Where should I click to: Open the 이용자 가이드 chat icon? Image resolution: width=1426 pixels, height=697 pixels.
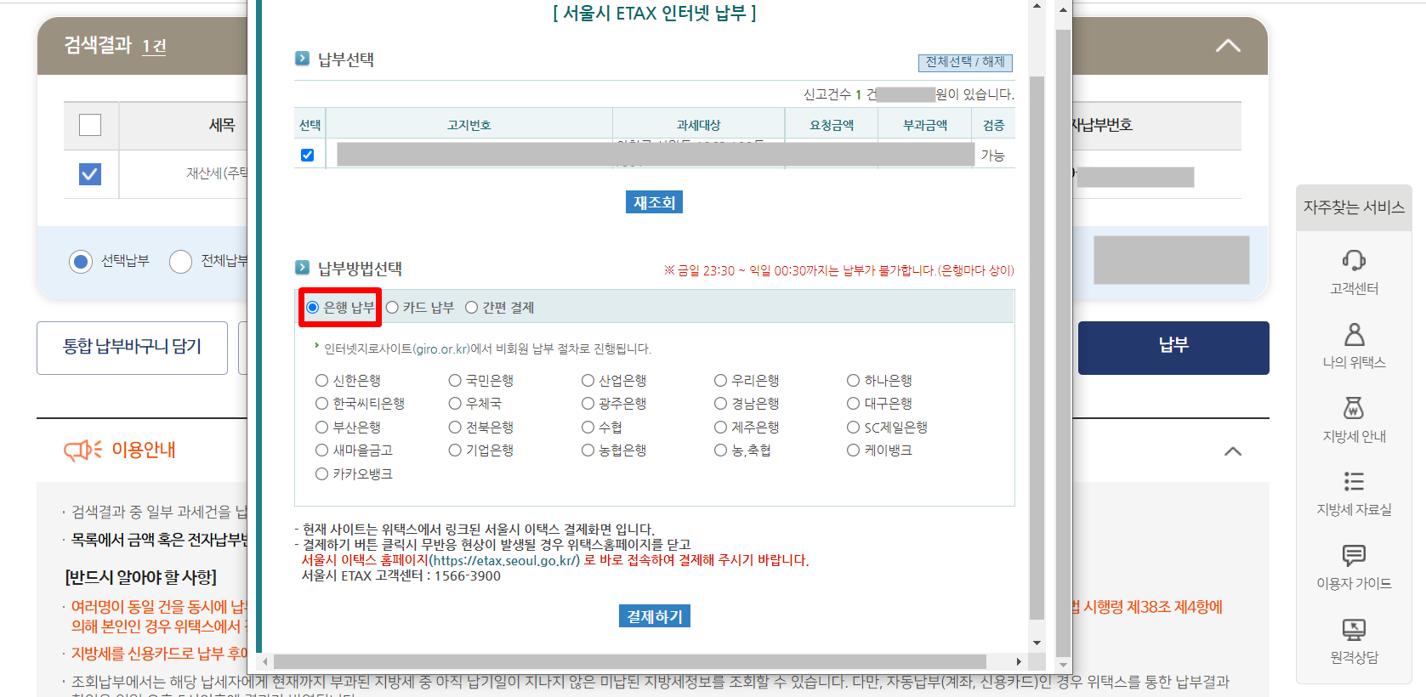pyautogui.click(x=1354, y=555)
